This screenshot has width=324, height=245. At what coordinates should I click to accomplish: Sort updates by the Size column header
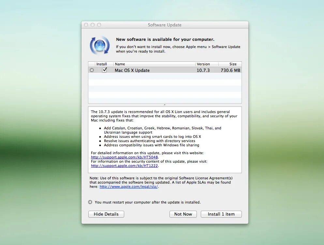click(x=230, y=64)
